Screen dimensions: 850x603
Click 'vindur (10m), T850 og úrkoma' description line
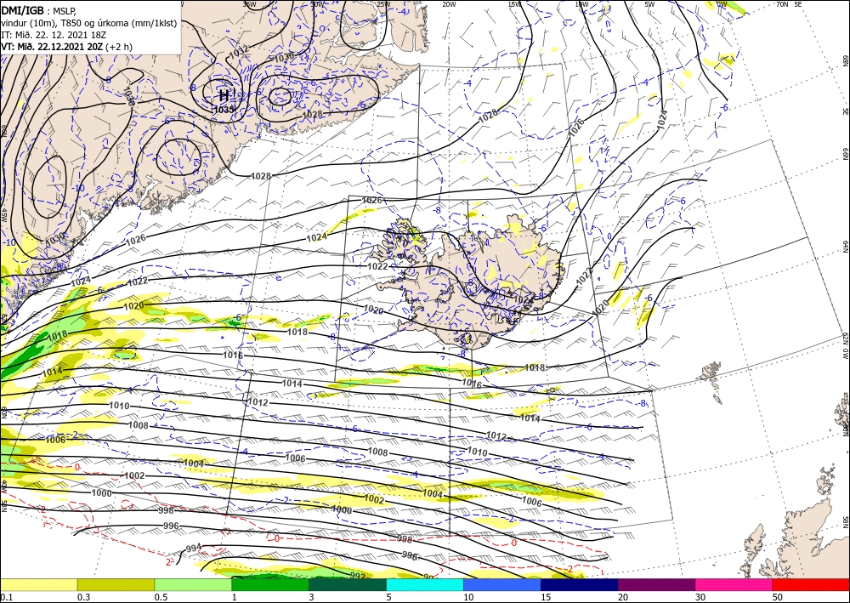(89, 23)
